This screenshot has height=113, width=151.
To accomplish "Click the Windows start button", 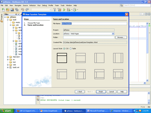I will click(x=7, y=111).
